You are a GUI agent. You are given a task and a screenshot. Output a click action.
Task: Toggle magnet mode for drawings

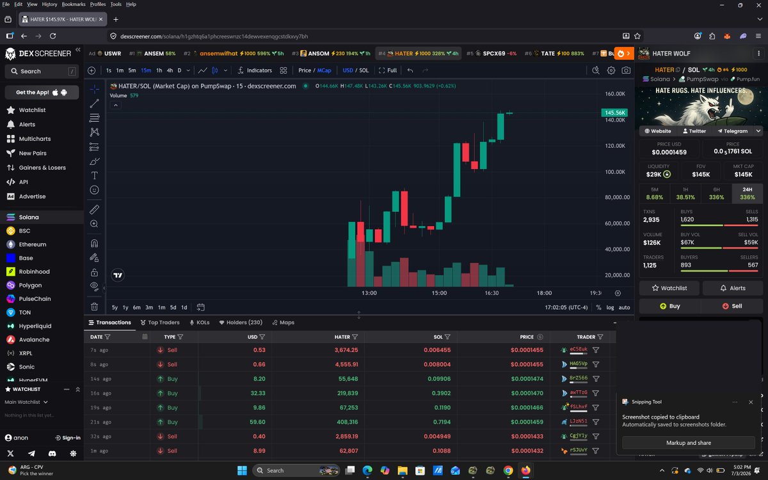pyautogui.click(x=94, y=243)
